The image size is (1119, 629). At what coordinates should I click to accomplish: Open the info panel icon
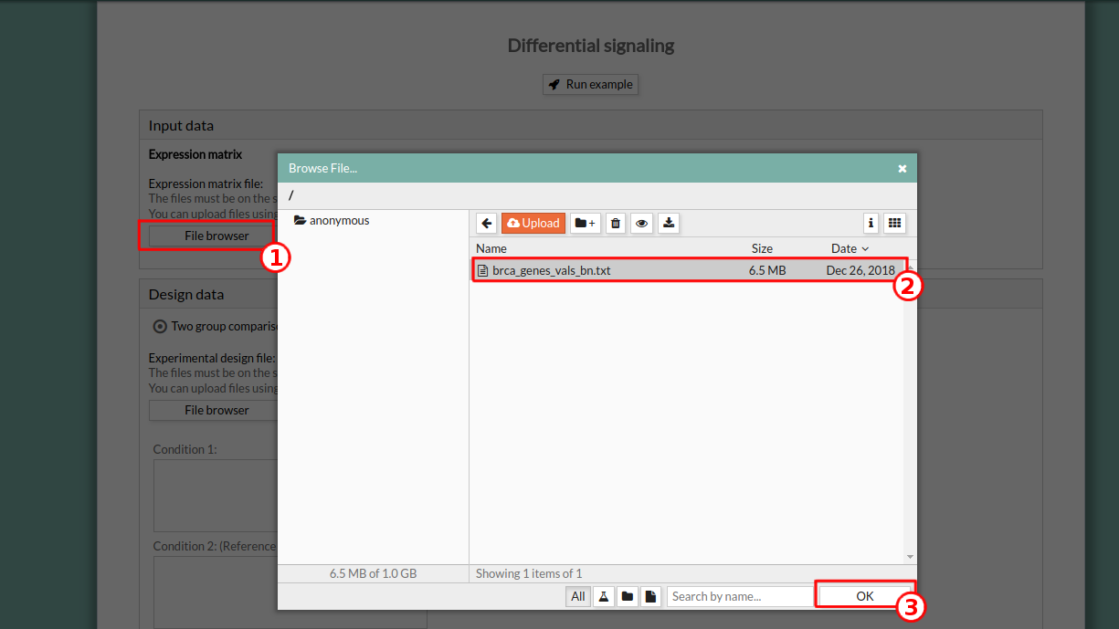[871, 223]
